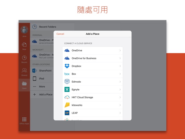
Task: Click the kiteworks logo icon
Action: point(67,105)
